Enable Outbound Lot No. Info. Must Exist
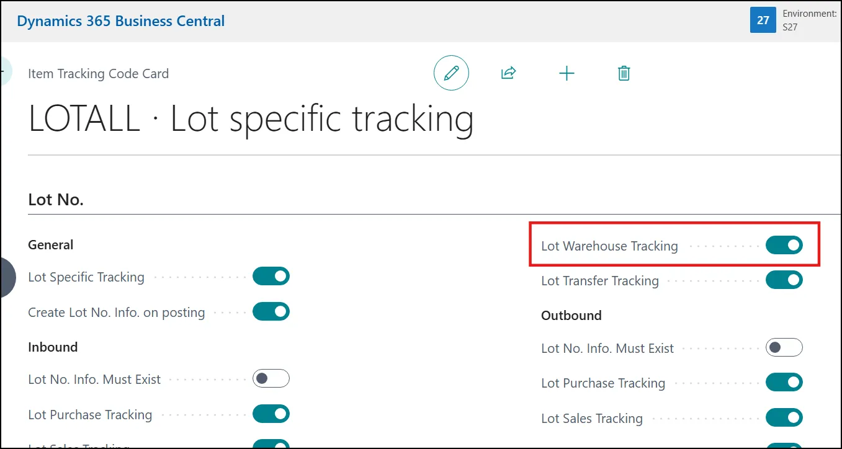842x449 pixels. click(x=784, y=347)
